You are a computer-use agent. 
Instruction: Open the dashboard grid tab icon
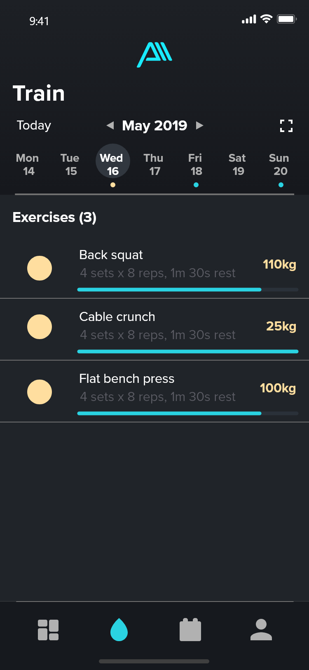tap(48, 630)
